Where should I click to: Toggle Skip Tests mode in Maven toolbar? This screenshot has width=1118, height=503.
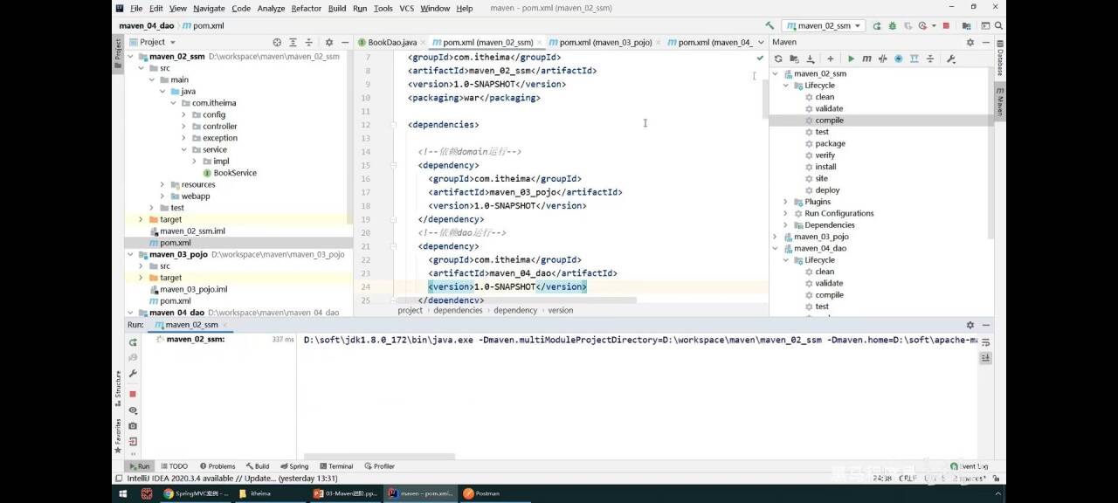(x=899, y=59)
